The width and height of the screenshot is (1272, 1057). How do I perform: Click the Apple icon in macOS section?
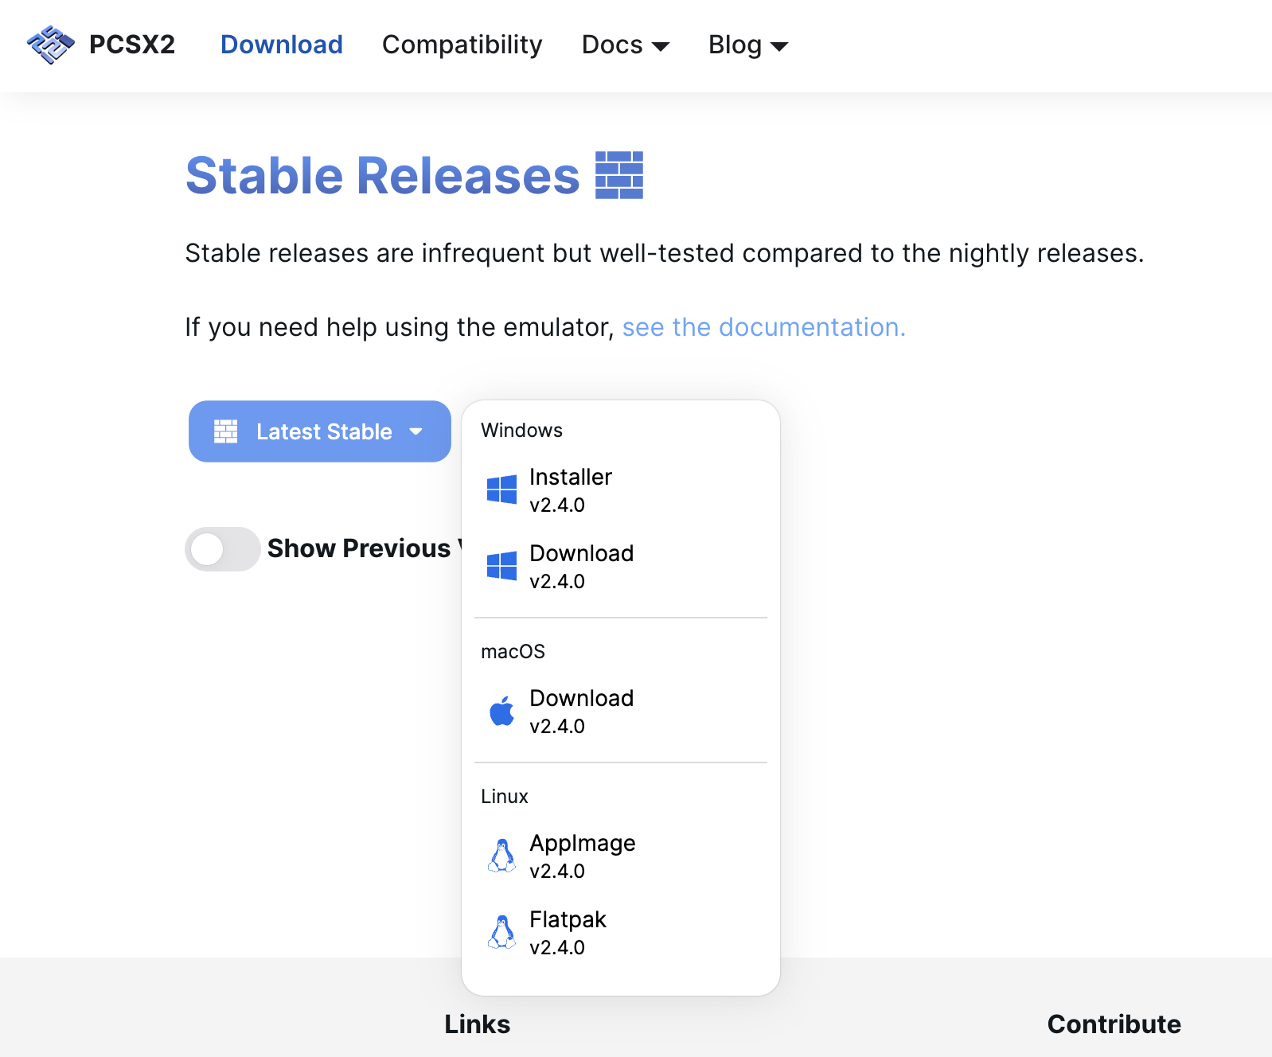point(501,711)
